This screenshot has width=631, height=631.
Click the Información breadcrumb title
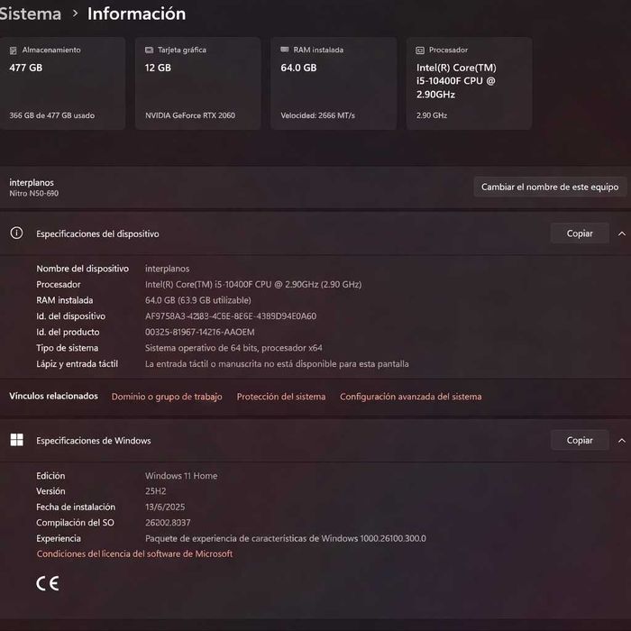(136, 14)
